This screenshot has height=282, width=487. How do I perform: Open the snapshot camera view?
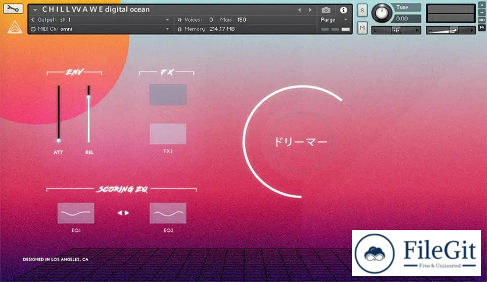click(x=326, y=10)
